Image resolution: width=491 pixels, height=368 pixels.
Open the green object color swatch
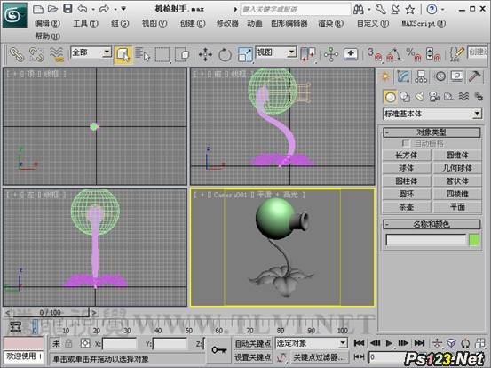[474, 240]
